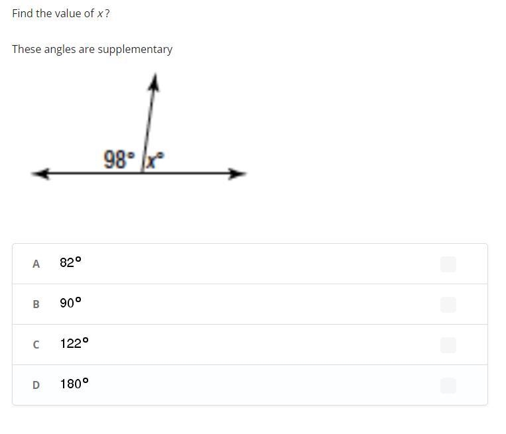The image size is (506, 434).
Task: Select the letter B option label
Action: point(36,304)
